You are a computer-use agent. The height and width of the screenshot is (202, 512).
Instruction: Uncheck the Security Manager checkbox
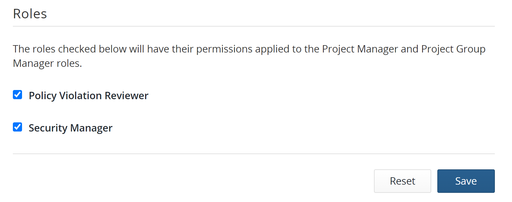click(x=17, y=127)
